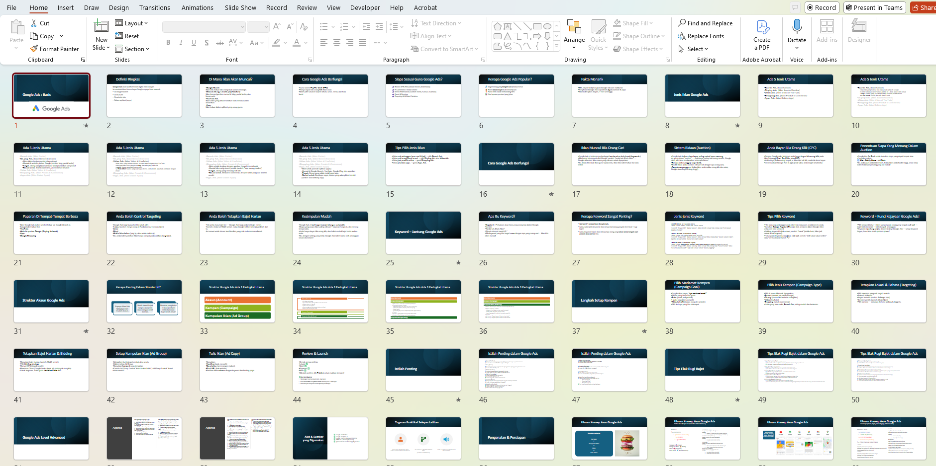Image resolution: width=936 pixels, height=466 pixels.
Task: Click Replace Fonts
Action: click(x=701, y=36)
